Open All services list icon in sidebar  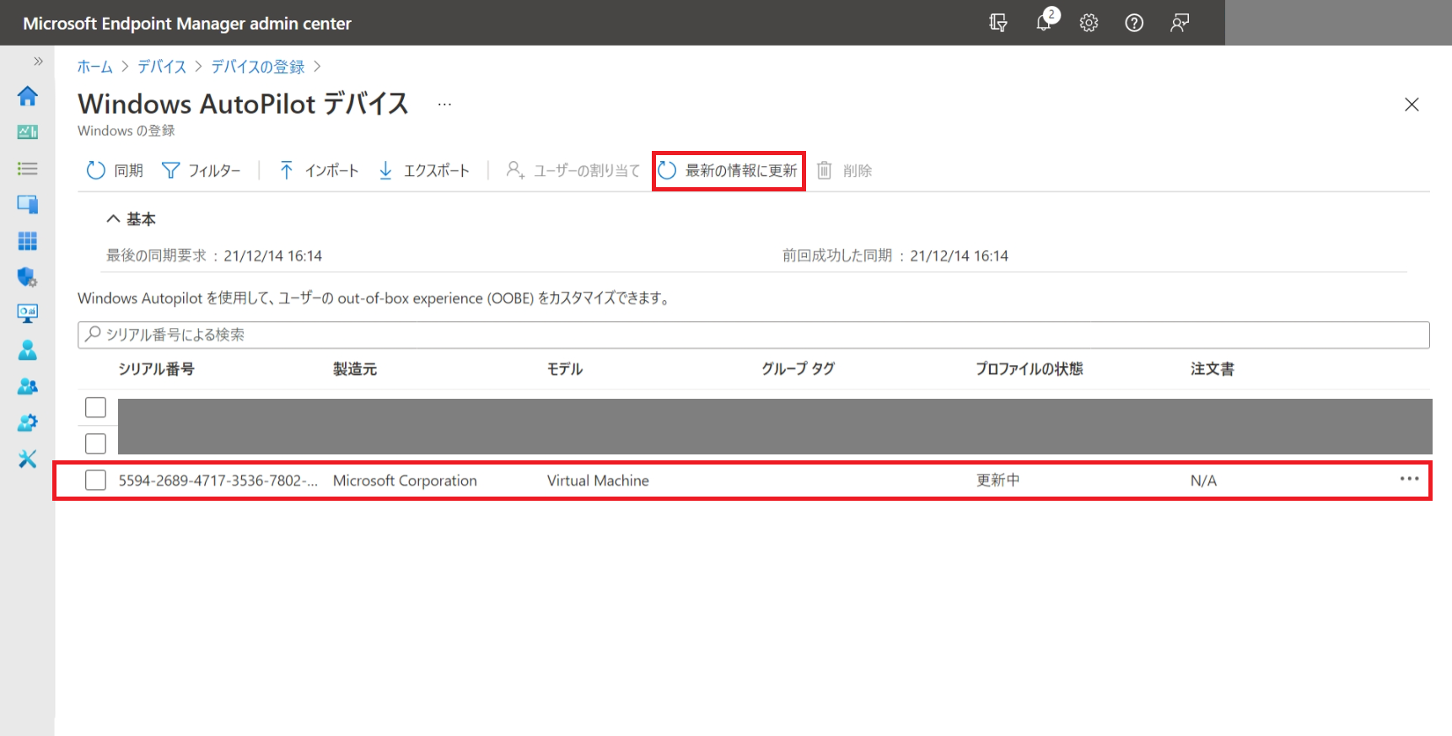pyautogui.click(x=27, y=169)
